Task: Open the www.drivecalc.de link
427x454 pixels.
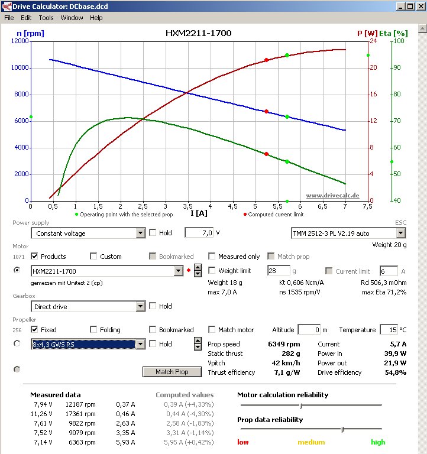Action: coord(332,196)
